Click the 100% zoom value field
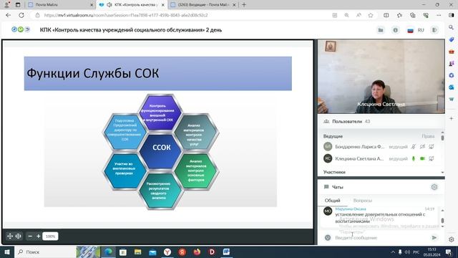This screenshot has height=258, width=458. click(50, 236)
